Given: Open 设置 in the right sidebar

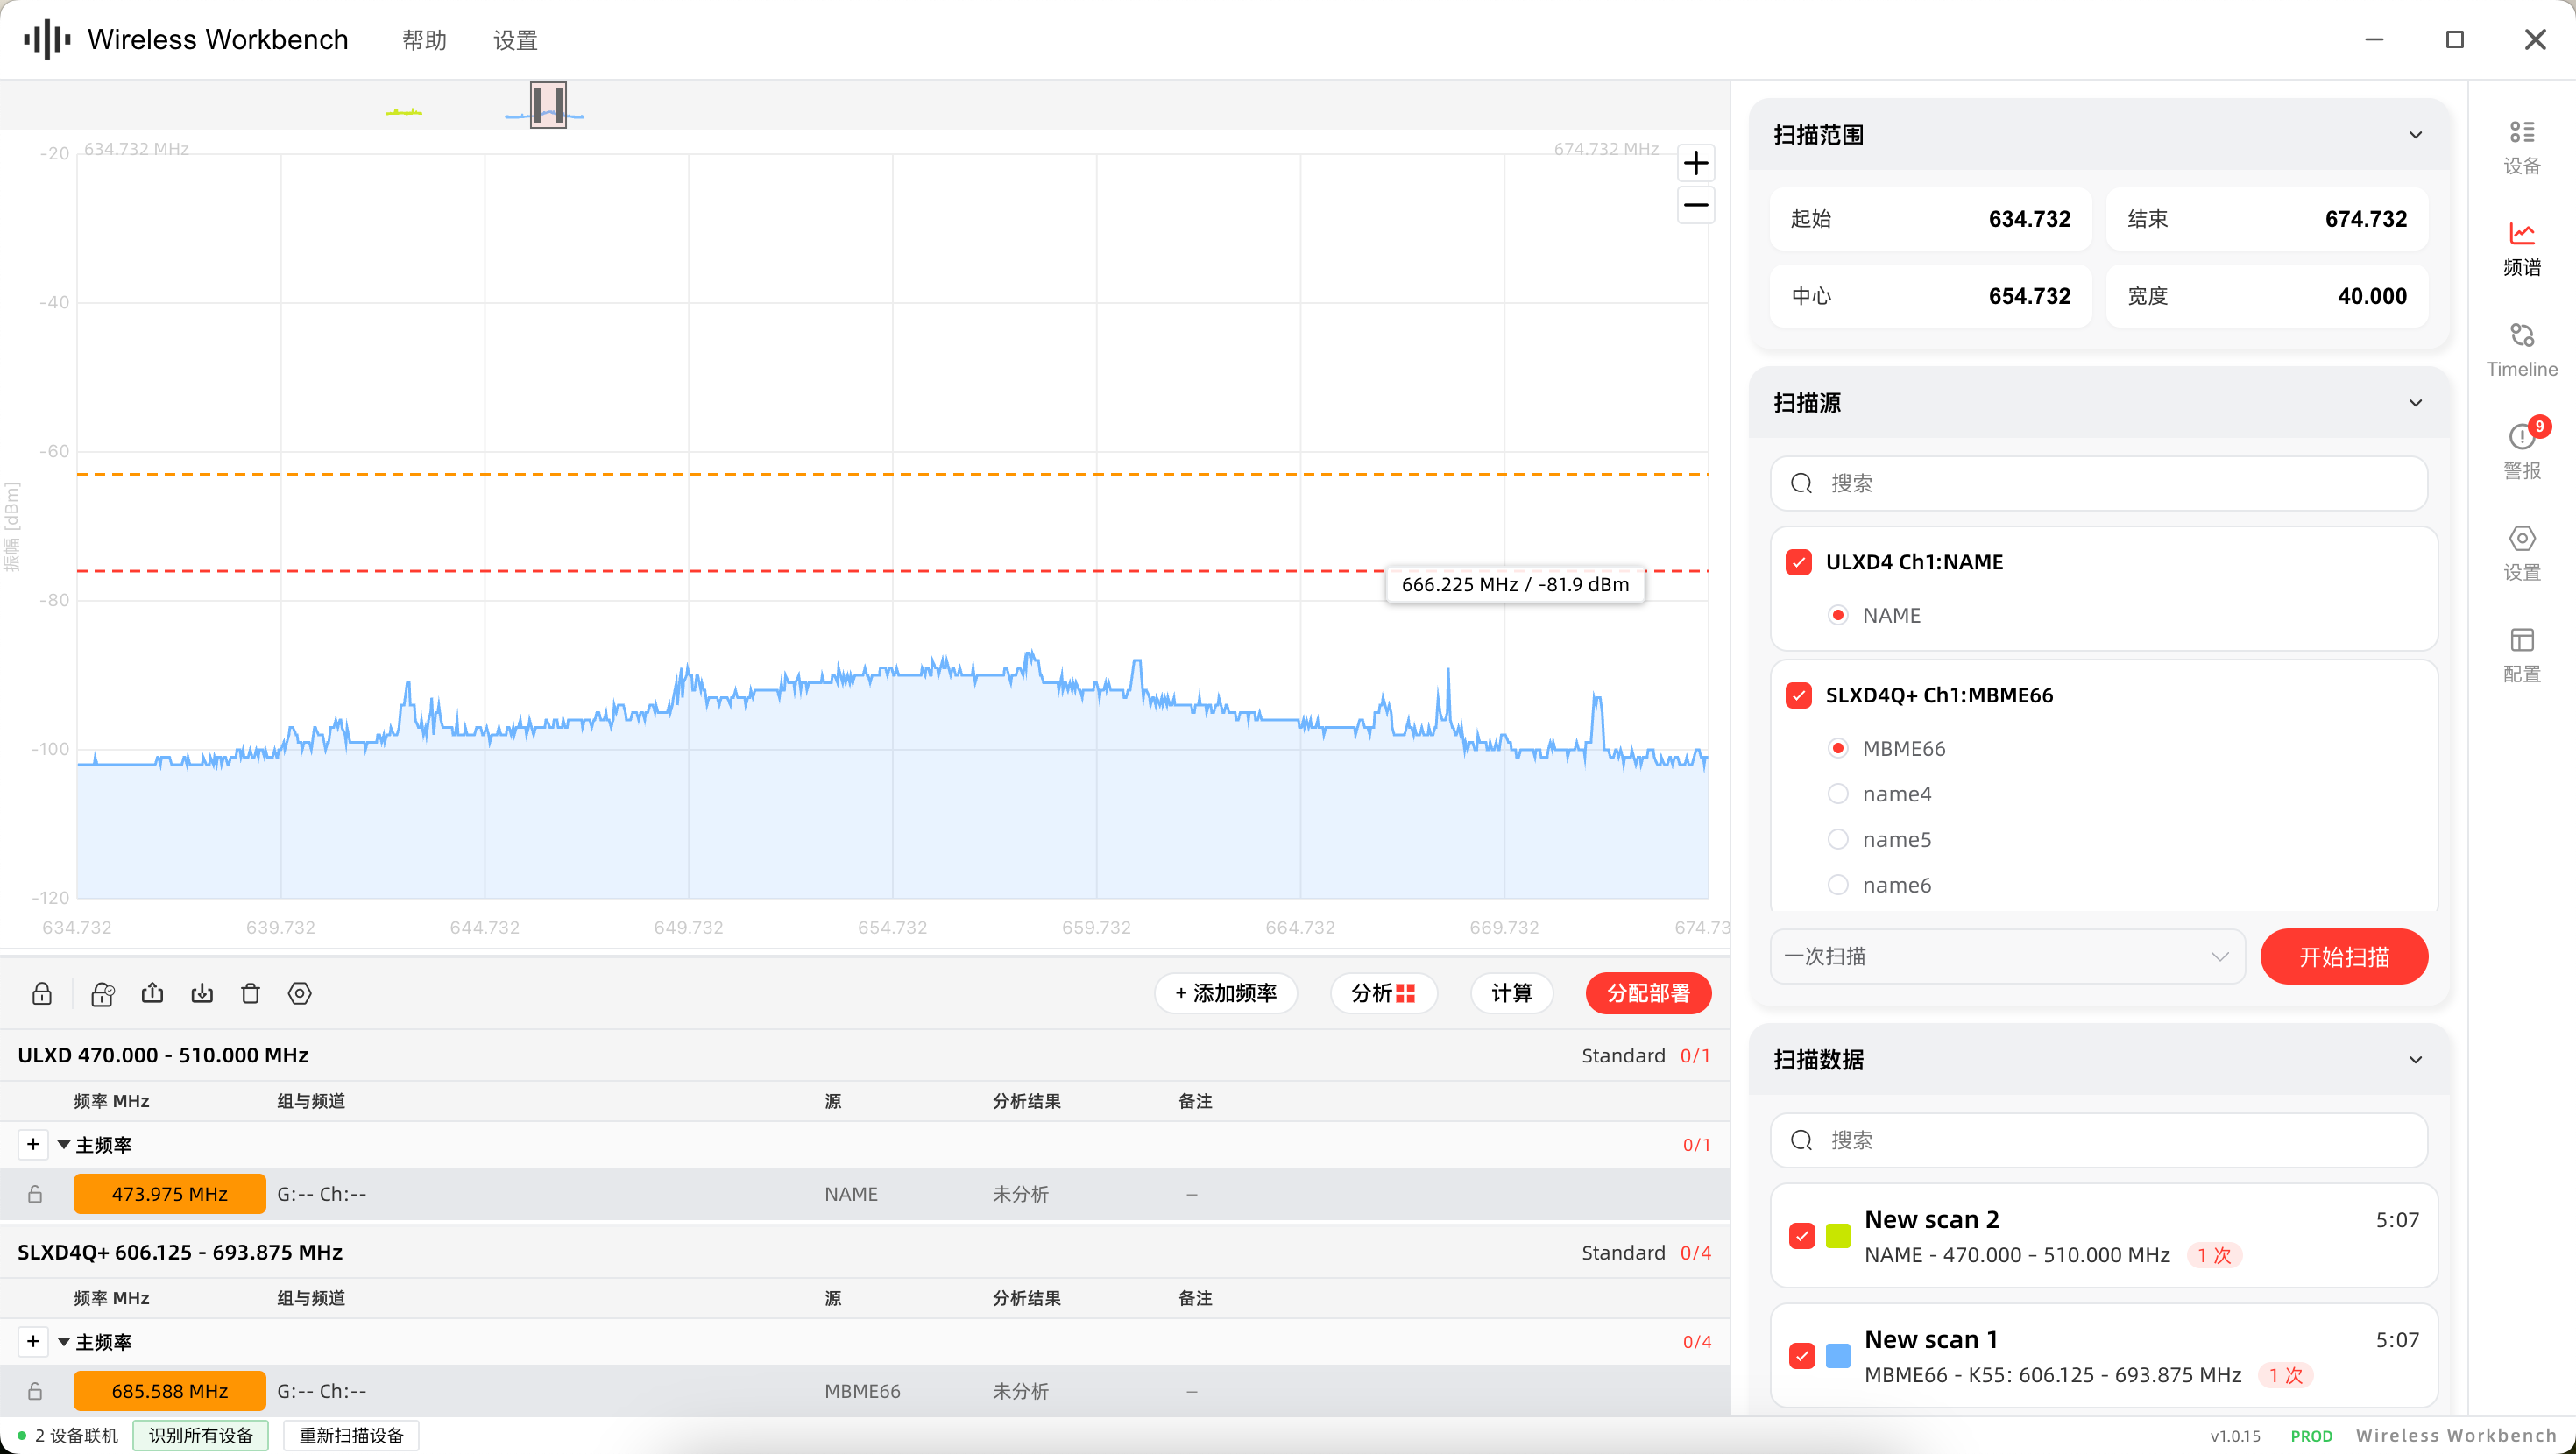Looking at the screenshot, I should [x=2521, y=554].
